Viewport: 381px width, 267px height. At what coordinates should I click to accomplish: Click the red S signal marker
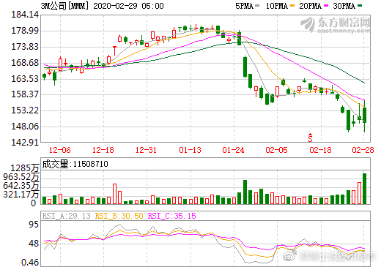(x=310, y=138)
